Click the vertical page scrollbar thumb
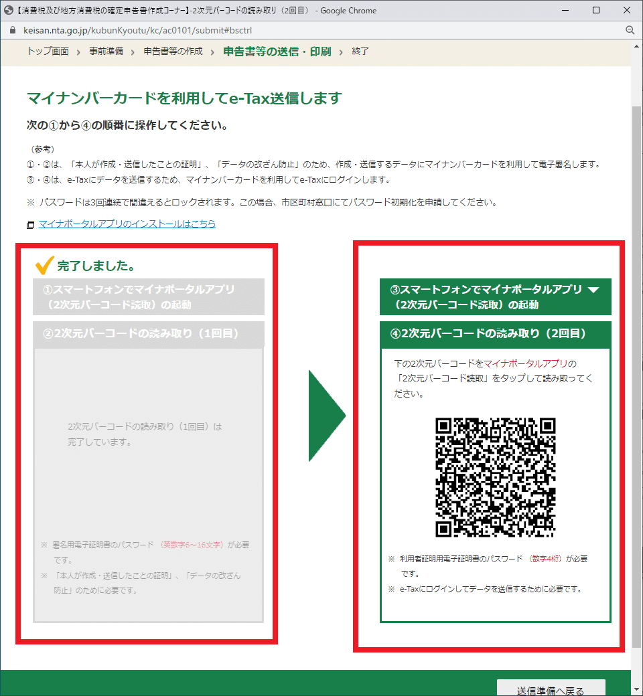Viewport: 643px width, 696px height. (x=636, y=377)
